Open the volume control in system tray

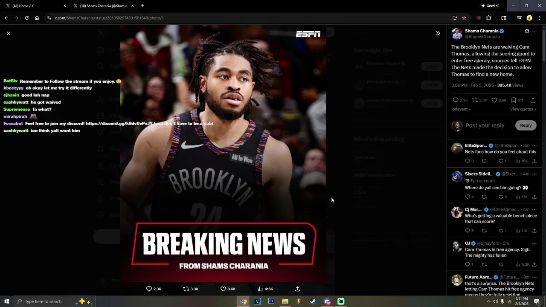click(495, 301)
